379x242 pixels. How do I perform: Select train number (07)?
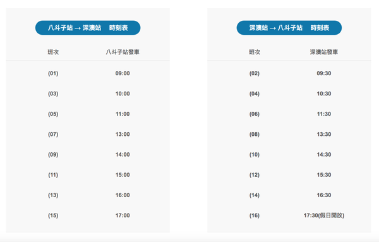coord(53,134)
